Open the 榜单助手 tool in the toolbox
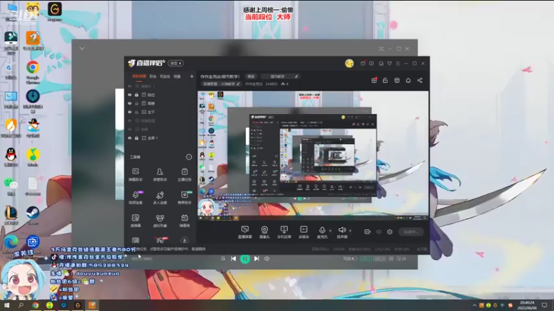Image resolution: width=554 pixels, height=311 pixels. [x=184, y=198]
